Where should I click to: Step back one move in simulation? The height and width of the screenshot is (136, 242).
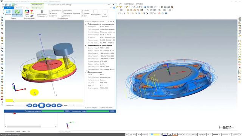pyautogui.click(x=35, y=105)
